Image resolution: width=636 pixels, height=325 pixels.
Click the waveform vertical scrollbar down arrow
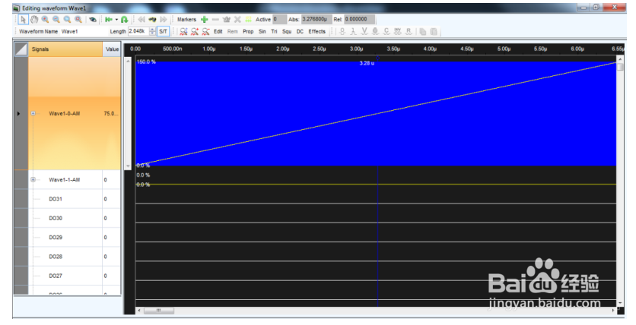tap(620, 303)
